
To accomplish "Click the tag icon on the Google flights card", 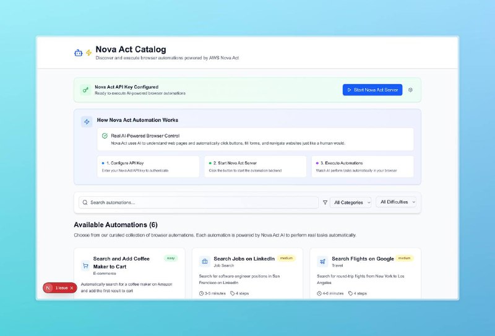I will point(350,293).
